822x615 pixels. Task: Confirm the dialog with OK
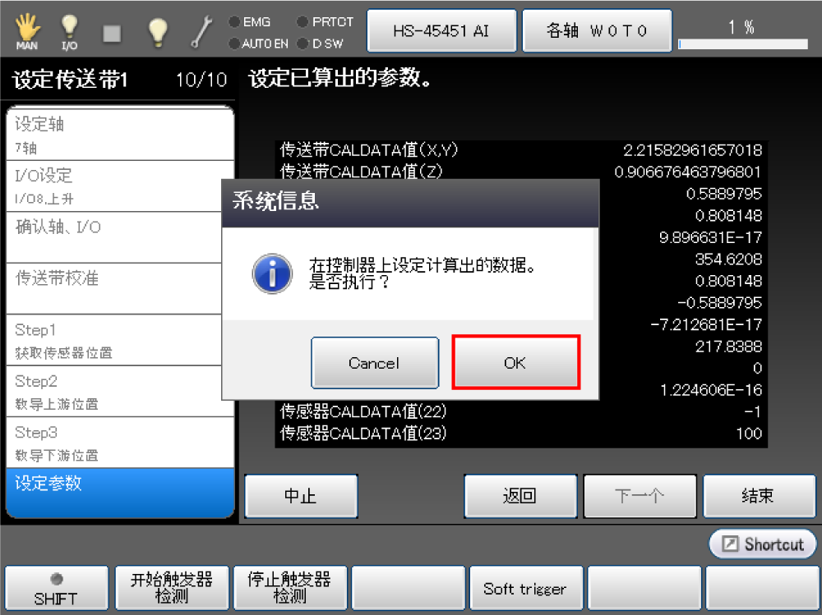click(516, 362)
